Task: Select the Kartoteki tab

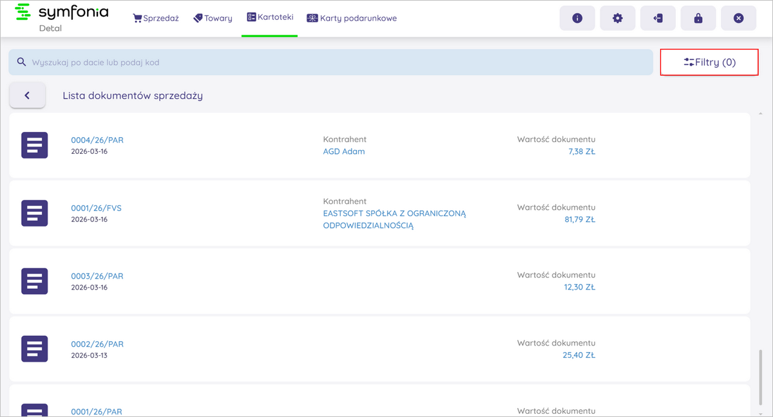Action: coord(270,17)
